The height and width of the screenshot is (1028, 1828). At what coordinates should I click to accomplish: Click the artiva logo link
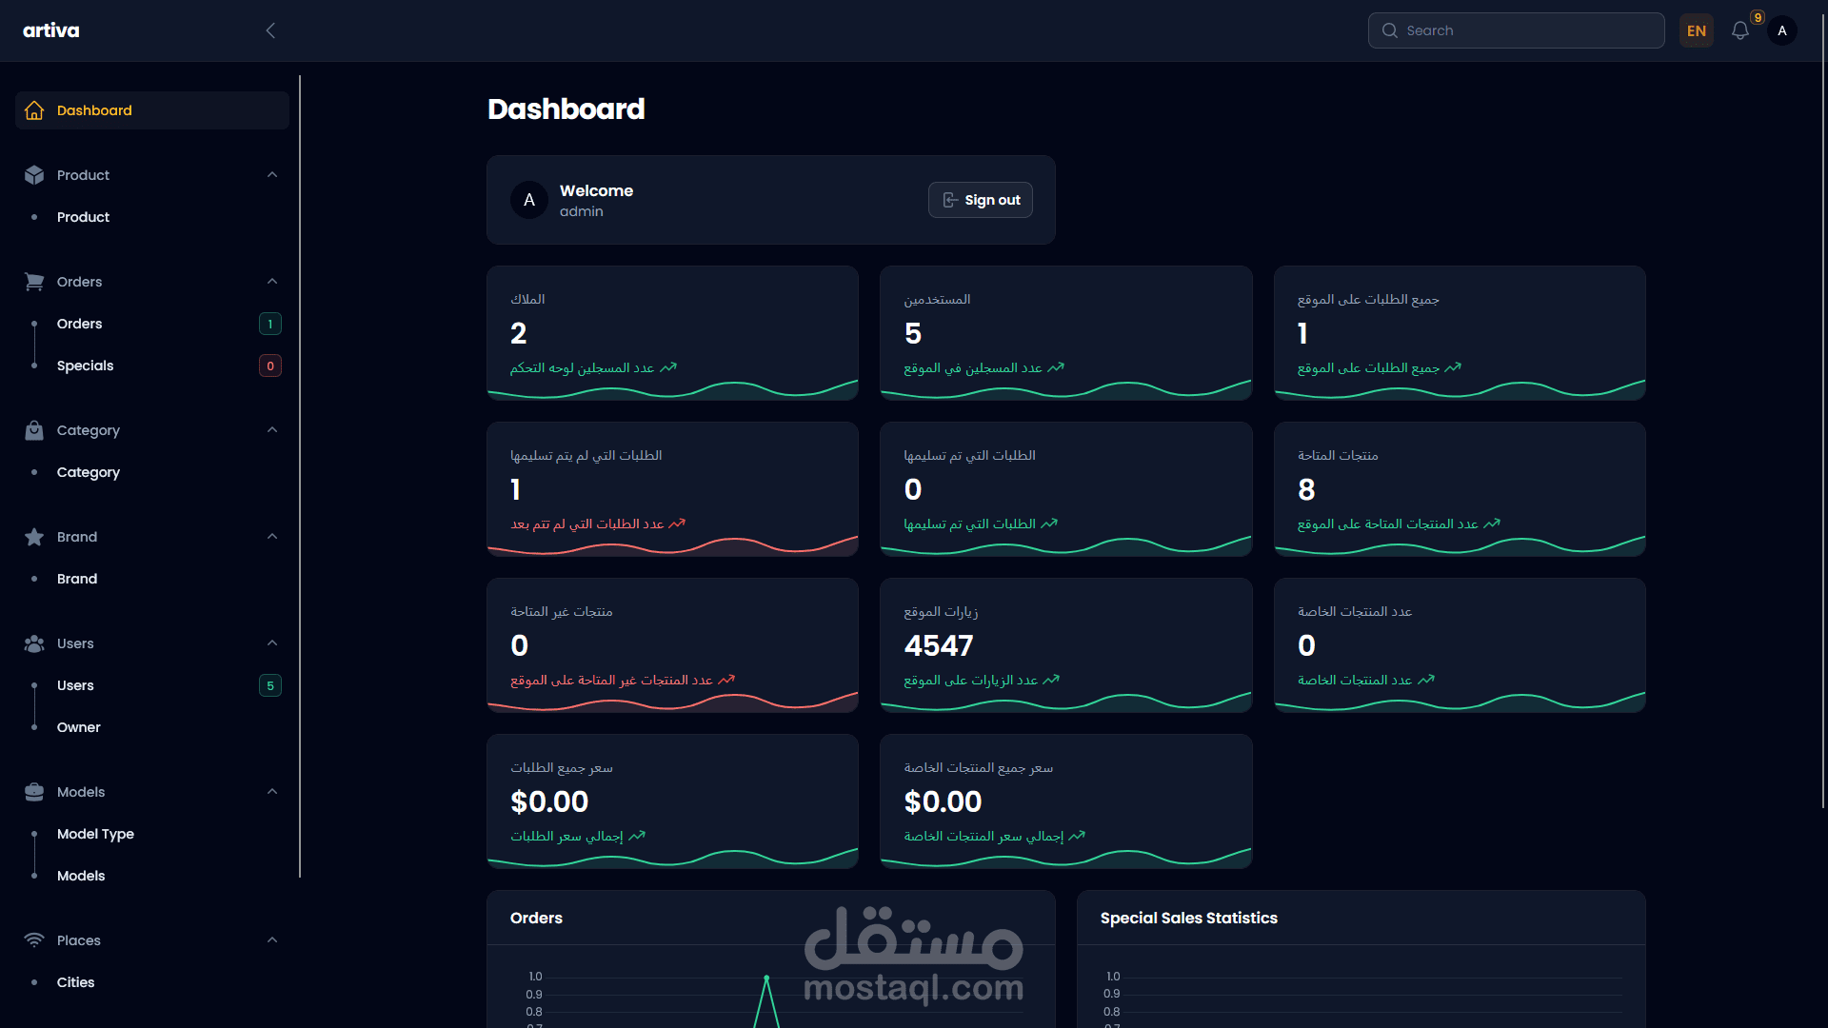click(x=51, y=30)
